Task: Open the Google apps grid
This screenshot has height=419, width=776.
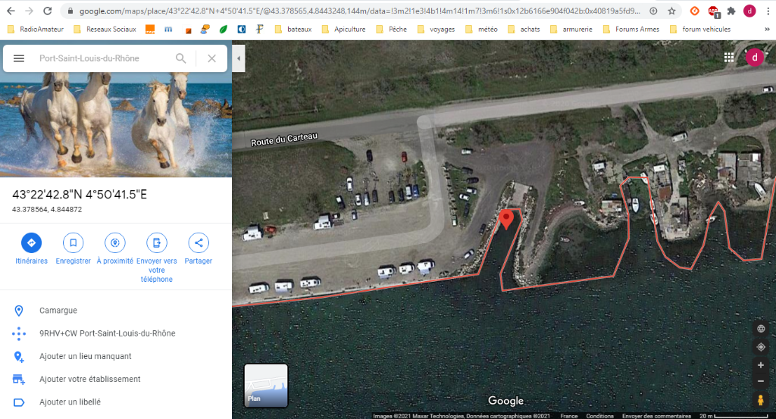Action: coord(728,58)
